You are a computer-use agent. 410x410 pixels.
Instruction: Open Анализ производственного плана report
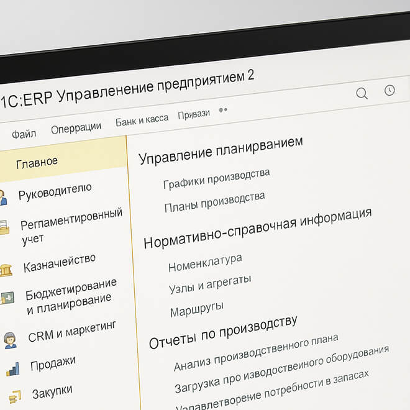coord(256,352)
